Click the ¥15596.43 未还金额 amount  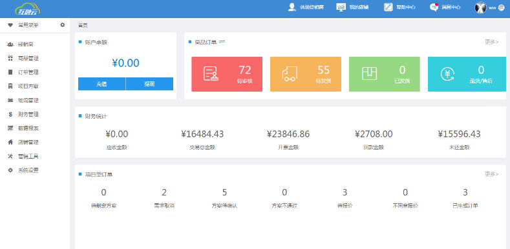[459, 134]
